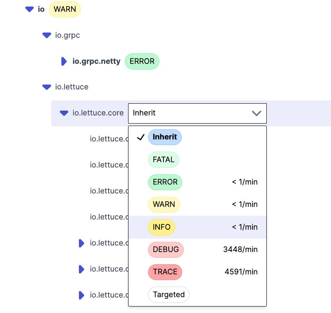Expand the io.grpc.netty logger
Viewport: 331px width, 313px height.
[x=64, y=61]
